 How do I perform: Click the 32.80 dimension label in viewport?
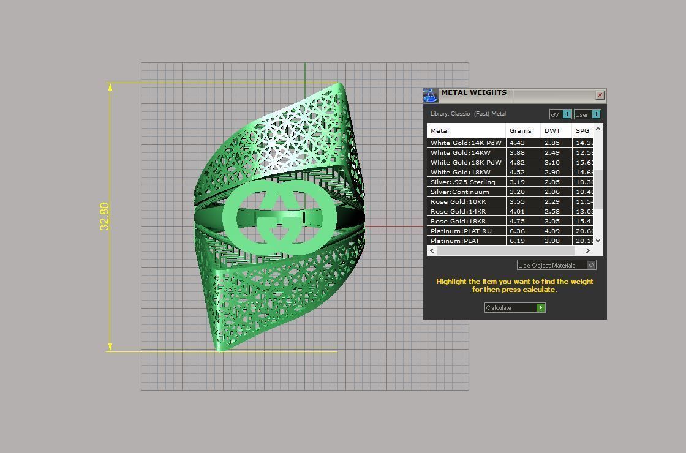click(104, 216)
